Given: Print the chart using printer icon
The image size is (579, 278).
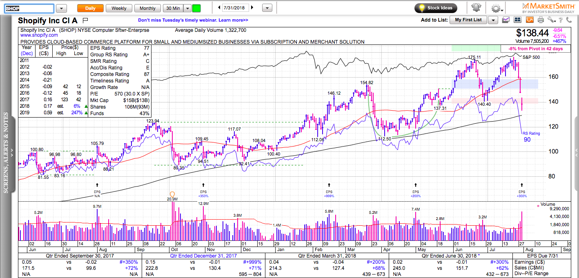Looking at the screenshot, I should coord(541,20).
